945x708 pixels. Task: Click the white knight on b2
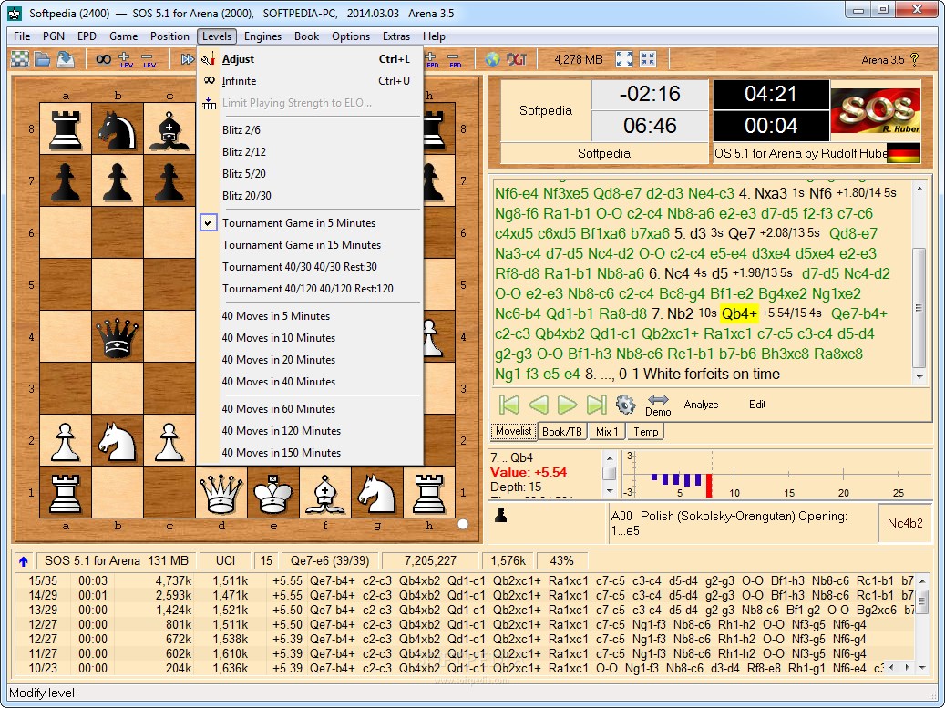(118, 440)
